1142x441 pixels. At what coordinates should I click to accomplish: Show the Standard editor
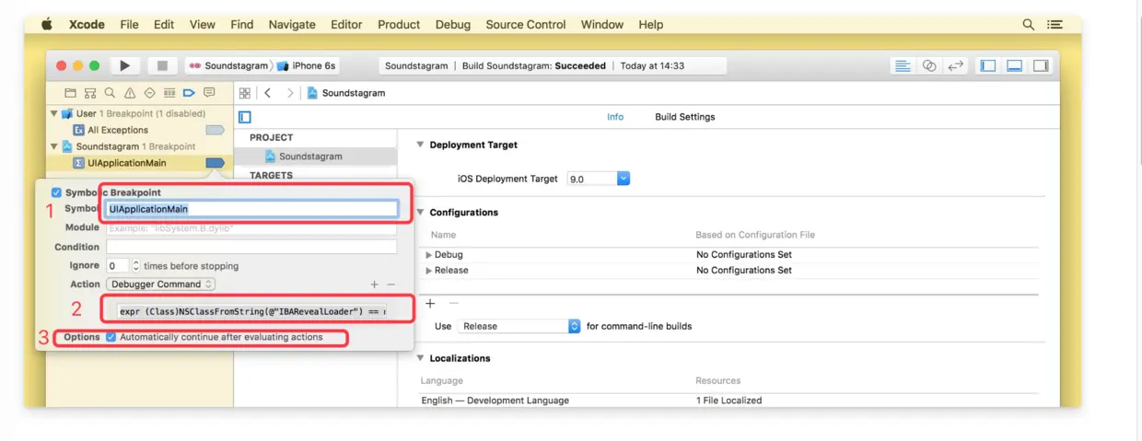pos(903,65)
